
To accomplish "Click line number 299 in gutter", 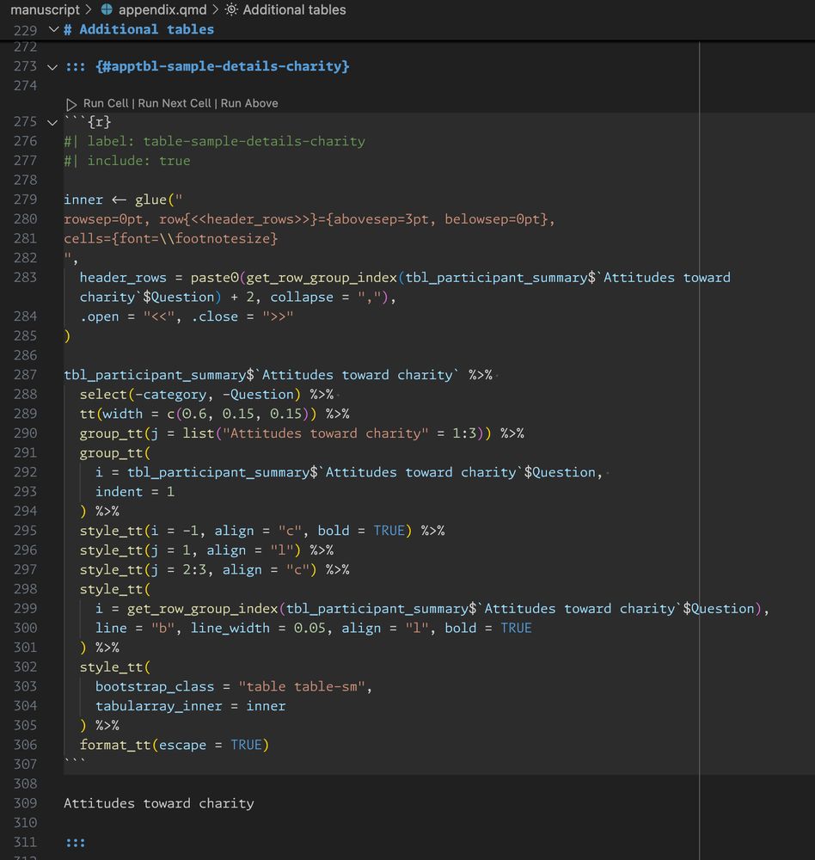I will click(25, 609).
